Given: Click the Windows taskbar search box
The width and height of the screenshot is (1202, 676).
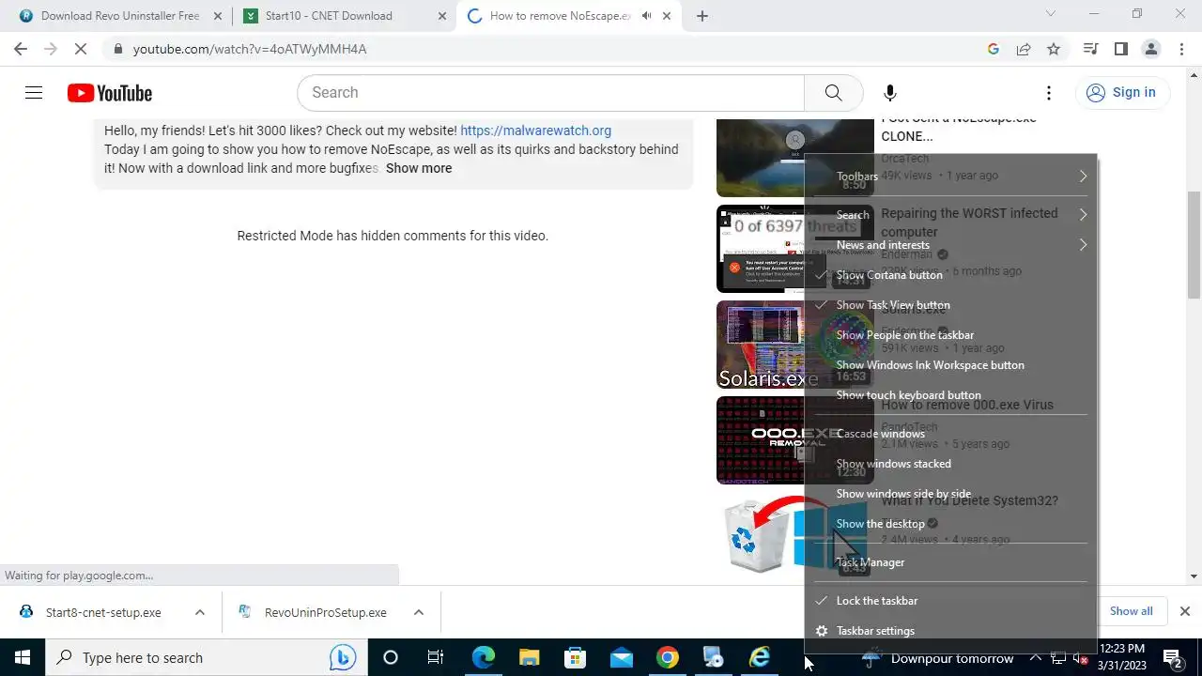Looking at the screenshot, I should pos(205,657).
